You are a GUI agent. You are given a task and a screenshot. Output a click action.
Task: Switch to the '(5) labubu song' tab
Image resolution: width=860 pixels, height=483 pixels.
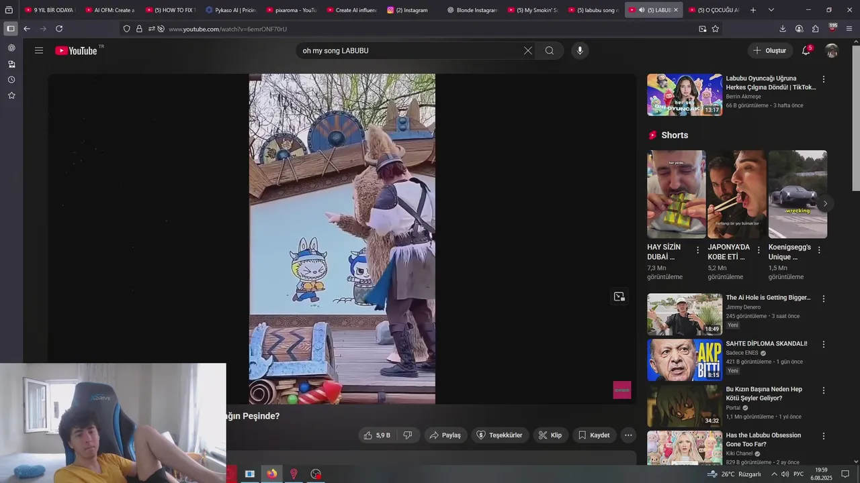click(593, 10)
